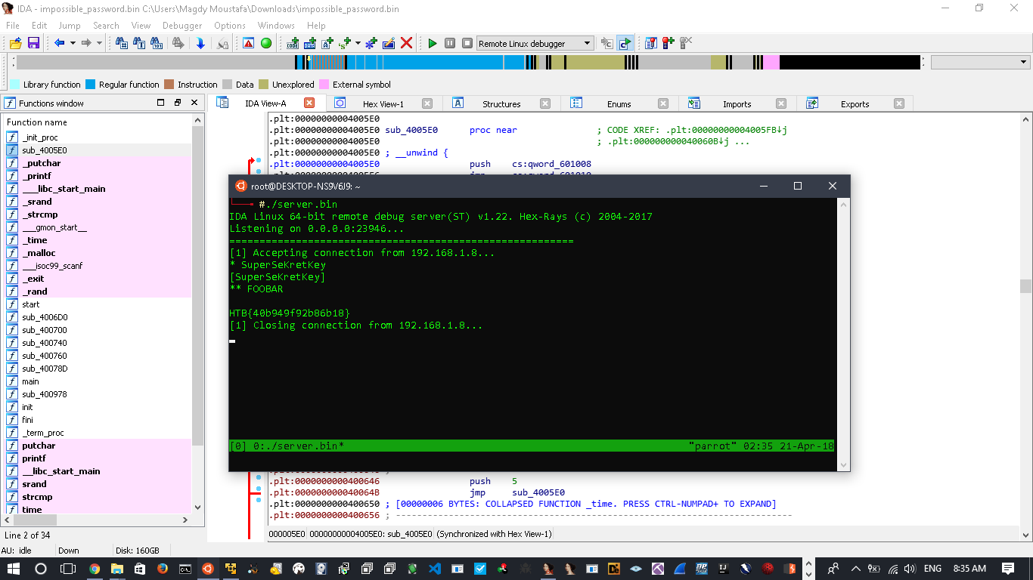Click the External symbol legend color swatch
The width and height of the screenshot is (1033, 580).
[324, 85]
